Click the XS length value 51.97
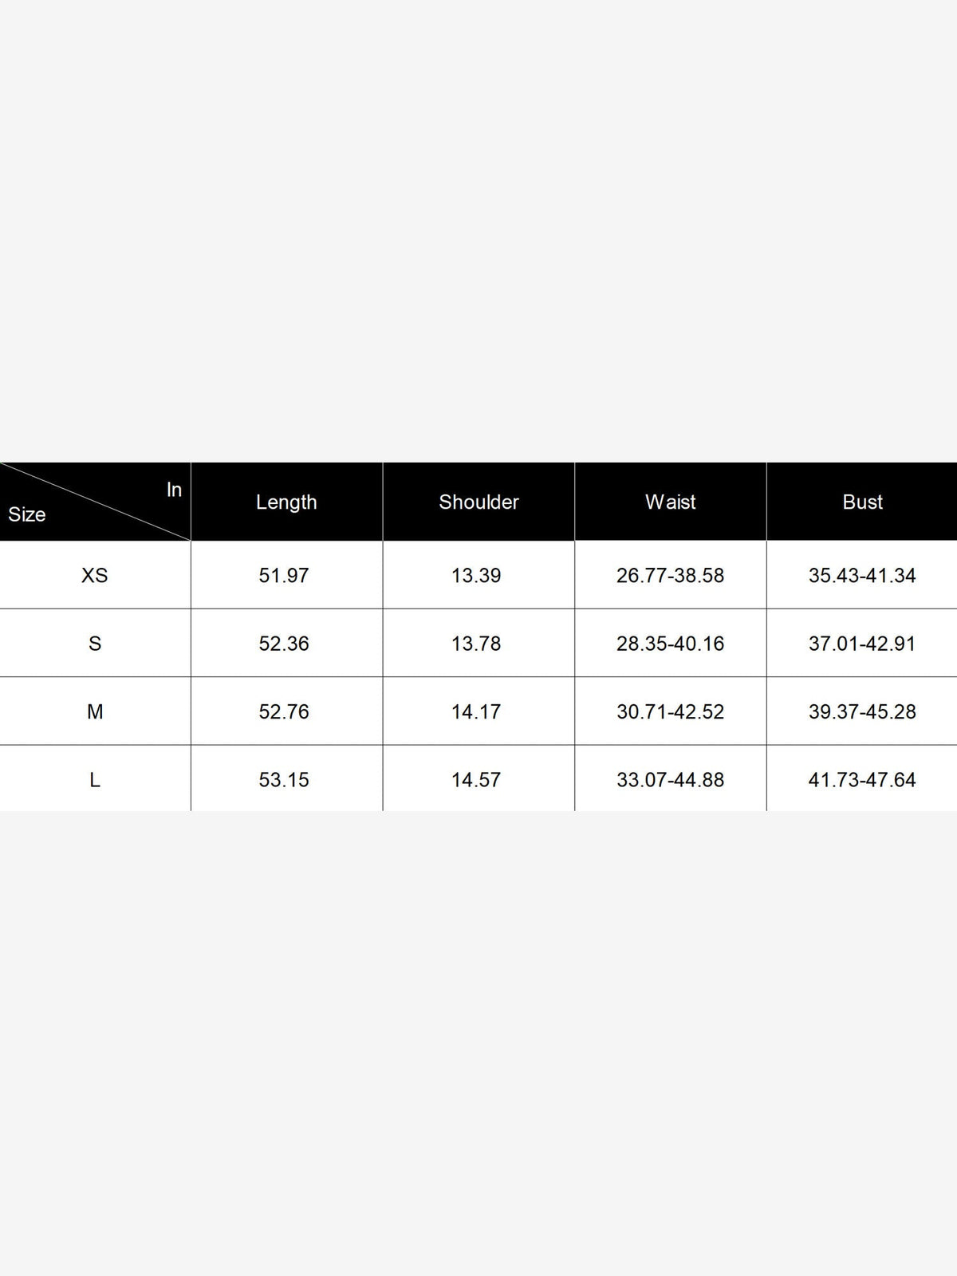 (284, 575)
